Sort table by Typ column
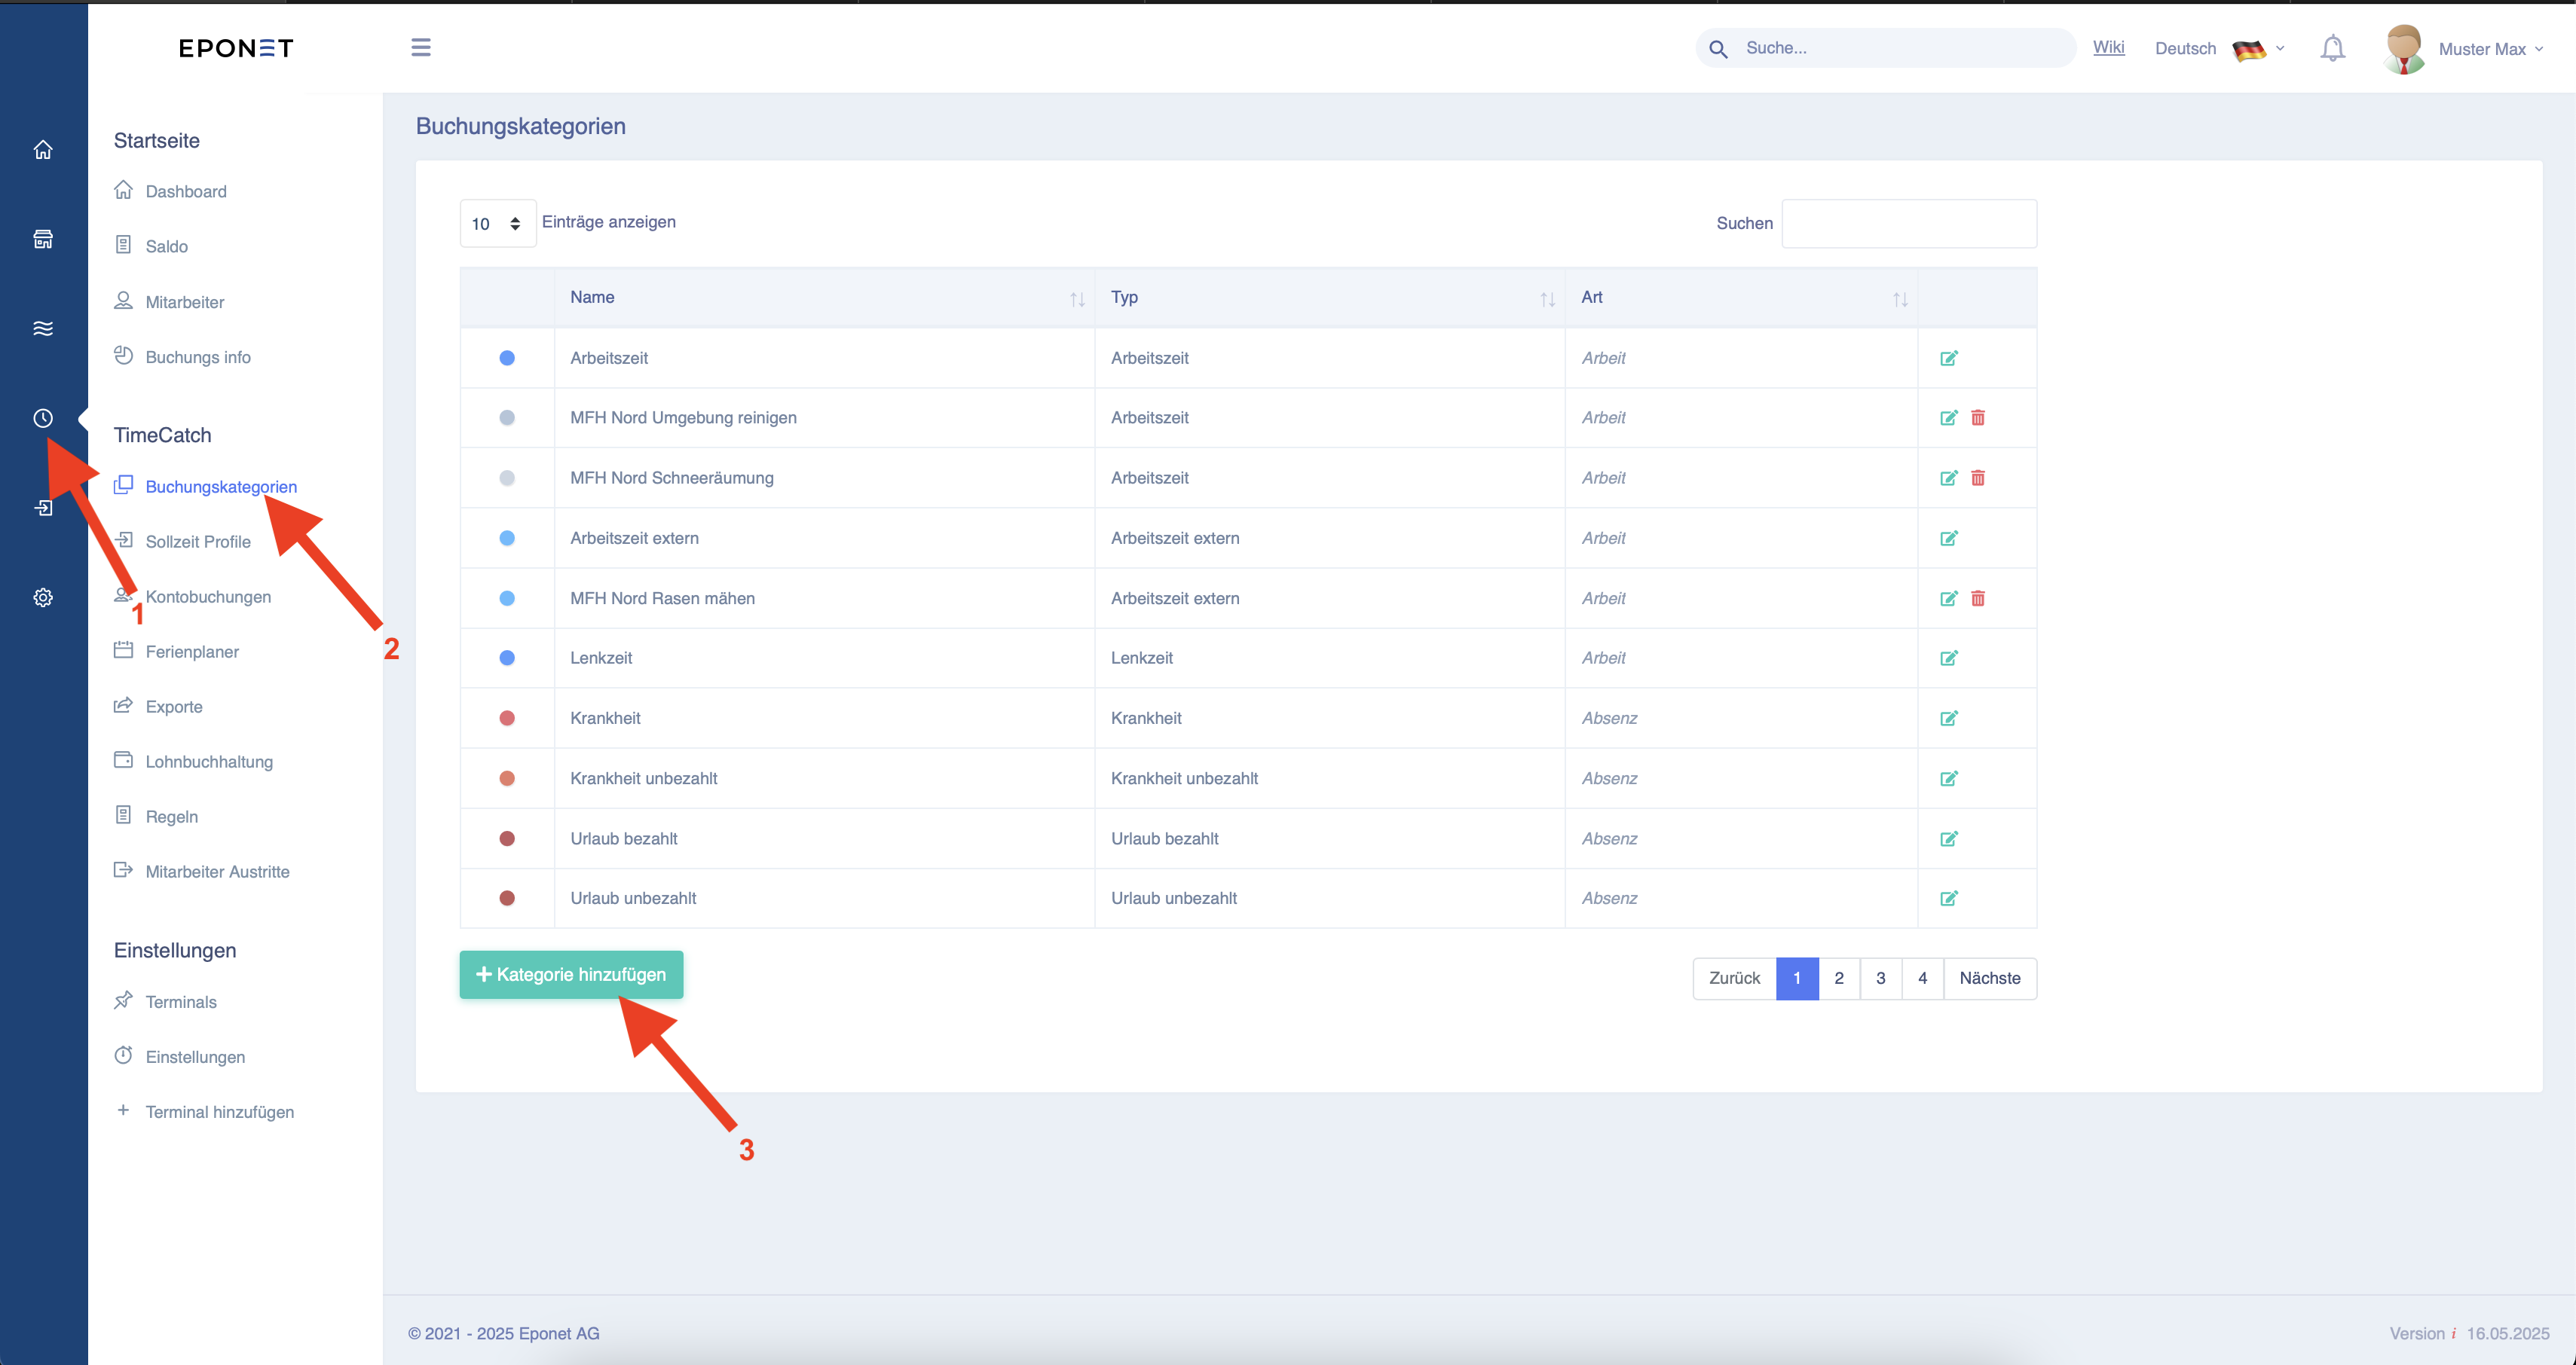The width and height of the screenshot is (2576, 1365). 1330,297
